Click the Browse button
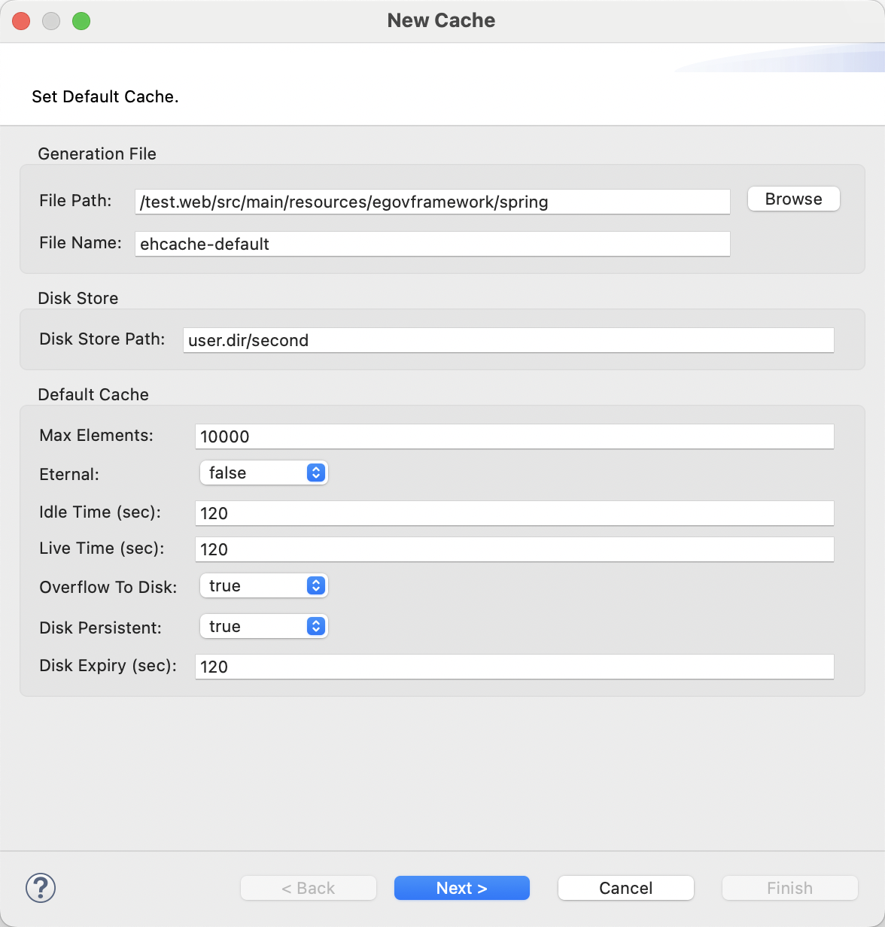 793,199
